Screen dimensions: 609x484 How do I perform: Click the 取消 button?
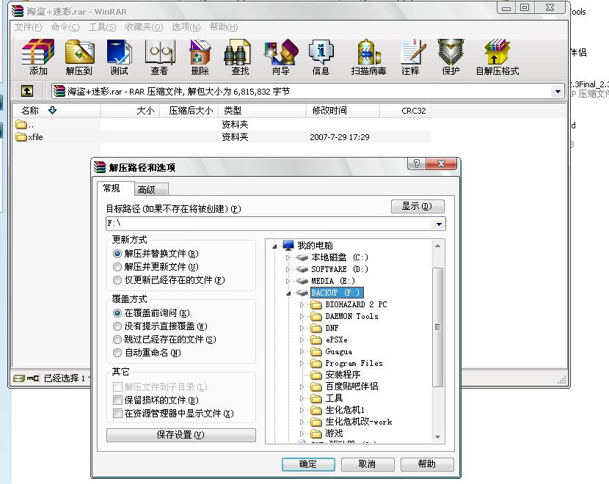click(x=368, y=464)
